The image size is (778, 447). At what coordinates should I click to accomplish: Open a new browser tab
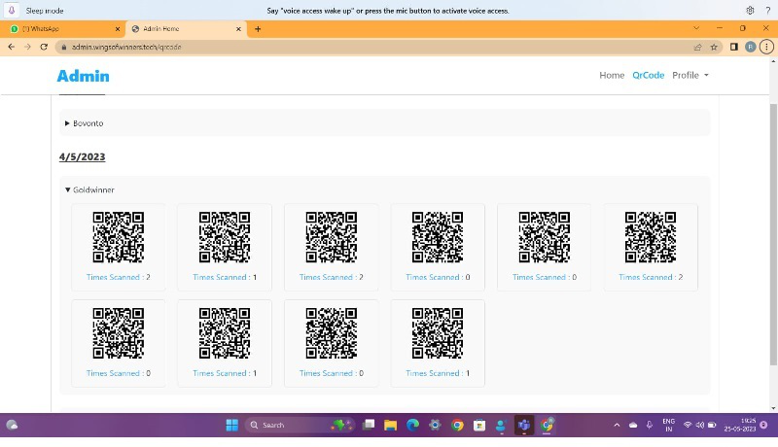point(258,29)
